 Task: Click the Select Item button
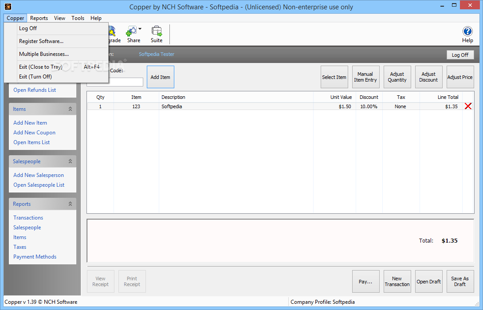(334, 77)
